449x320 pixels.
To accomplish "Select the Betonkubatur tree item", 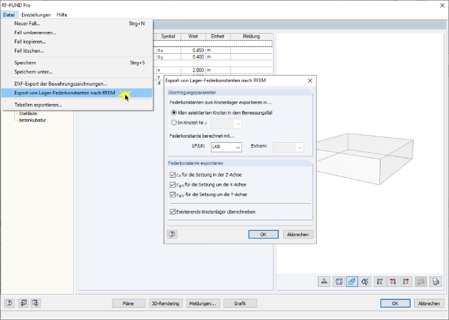I will coord(32,120).
